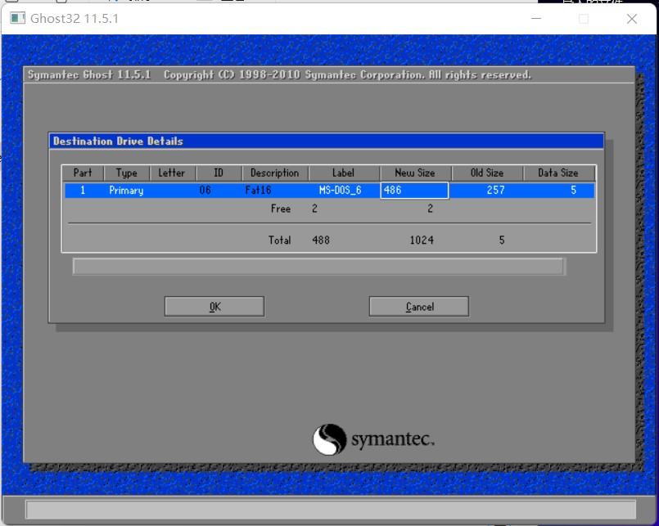Click the bottom status bar field
This screenshot has height=526, width=659.
[x=331, y=510]
